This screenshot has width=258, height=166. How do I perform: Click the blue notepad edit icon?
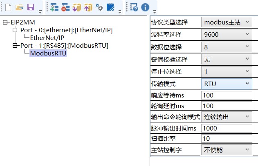click(110, 7)
